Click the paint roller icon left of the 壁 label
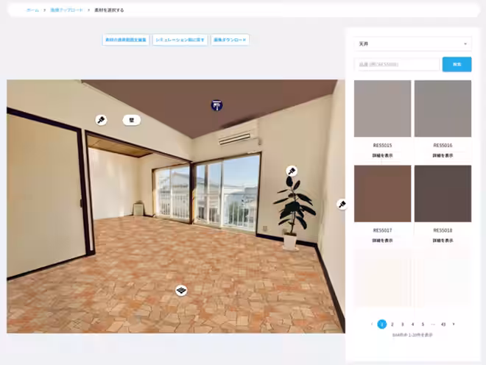The image size is (486, 365). click(x=101, y=119)
